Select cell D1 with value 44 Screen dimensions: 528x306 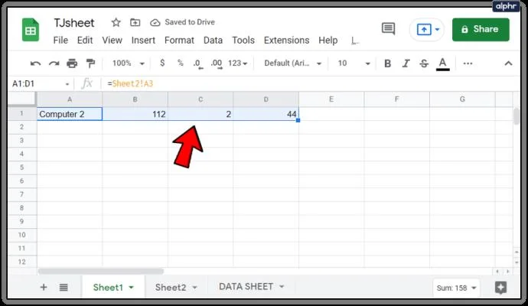point(266,114)
